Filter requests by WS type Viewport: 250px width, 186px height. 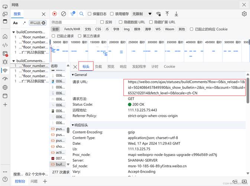tap(158, 29)
